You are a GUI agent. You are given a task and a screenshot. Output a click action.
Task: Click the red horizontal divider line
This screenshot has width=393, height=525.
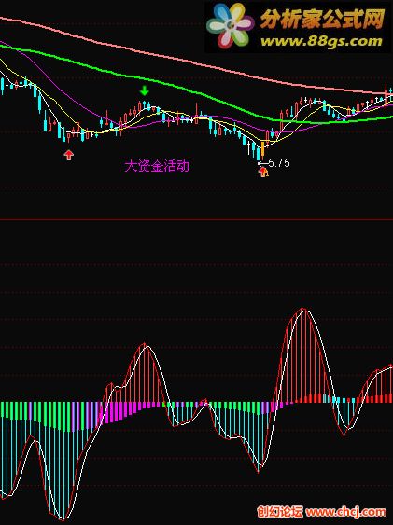tap(196, 220)
